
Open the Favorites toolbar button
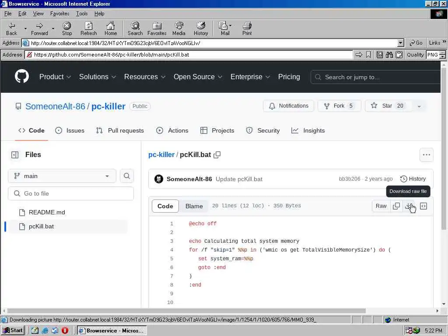157,29
